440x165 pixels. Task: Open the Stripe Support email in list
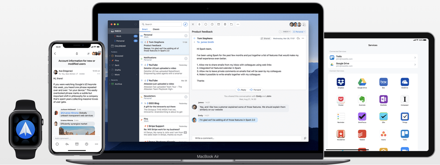164,131
